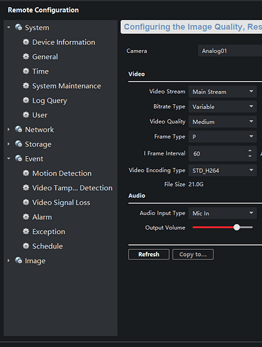
Task: Click the gear icon beside System Maintenance
Action: pyautogui.click(x=26, y=85)
